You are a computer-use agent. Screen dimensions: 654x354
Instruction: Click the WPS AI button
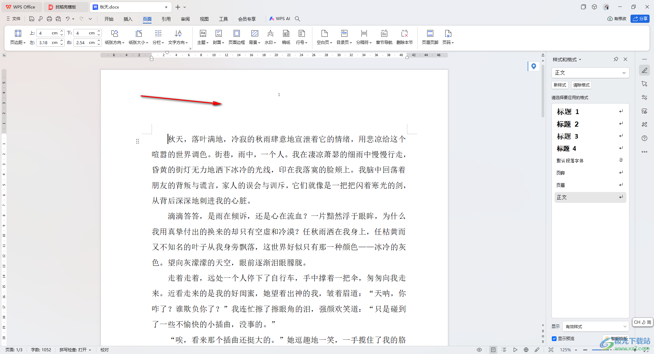280,19
